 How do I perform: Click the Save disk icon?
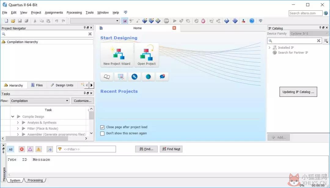20,21
